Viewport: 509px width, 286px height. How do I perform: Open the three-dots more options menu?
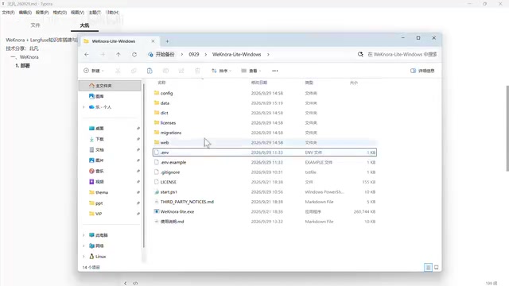click(275, 71)
